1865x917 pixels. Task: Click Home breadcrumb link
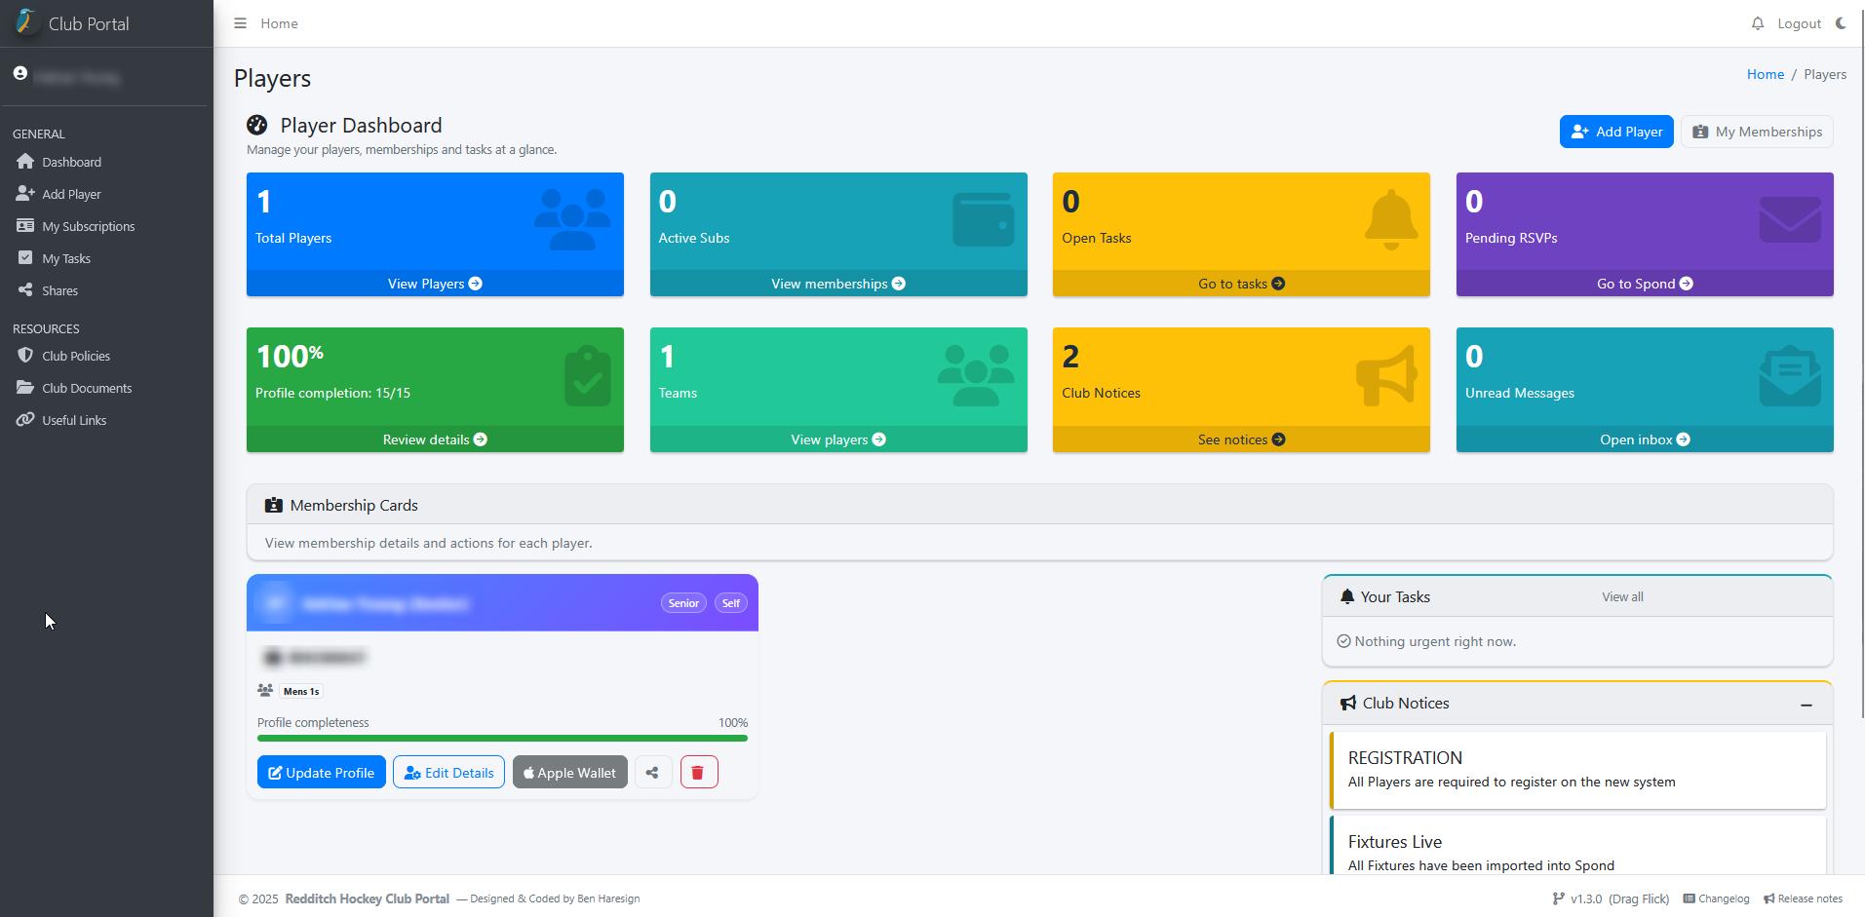(1765, 74)
